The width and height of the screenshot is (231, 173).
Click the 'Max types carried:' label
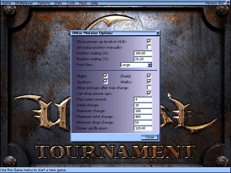tap(91, 99)
